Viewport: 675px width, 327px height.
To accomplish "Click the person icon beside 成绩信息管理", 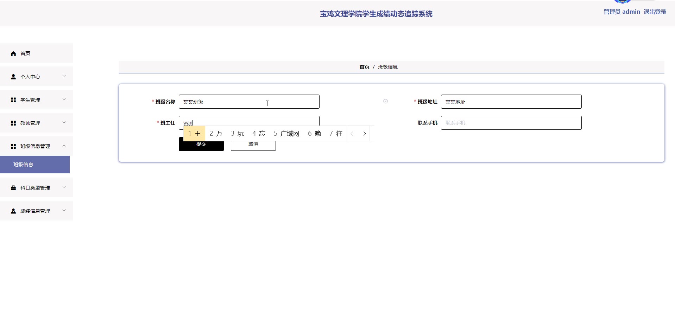I will pos(13,211).
